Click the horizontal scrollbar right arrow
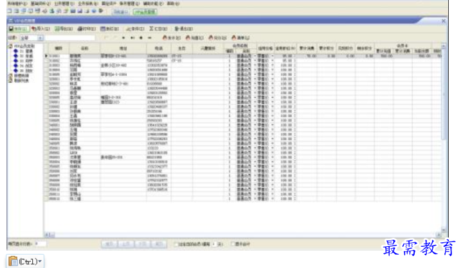Viewport: 461px width, 268px height. [x=438, y=235]
